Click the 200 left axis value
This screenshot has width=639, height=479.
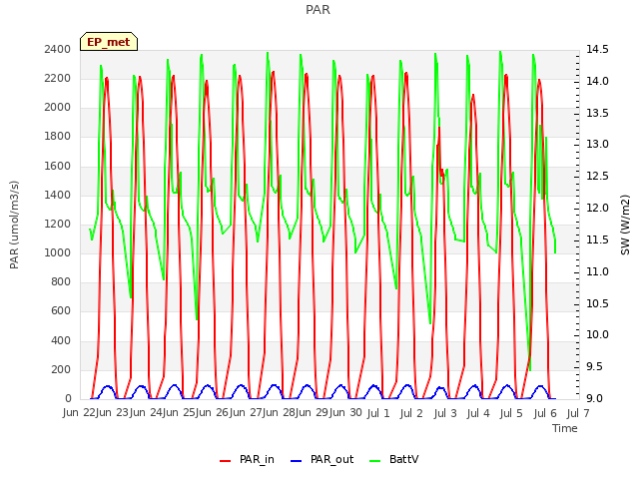(61, 370)
